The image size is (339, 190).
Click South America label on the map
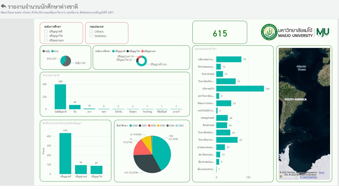click(295, 99)
